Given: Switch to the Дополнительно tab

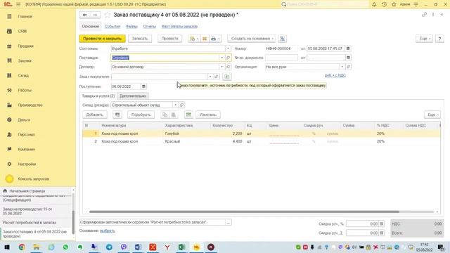Looking at the screenshot, I should (133, 96).
